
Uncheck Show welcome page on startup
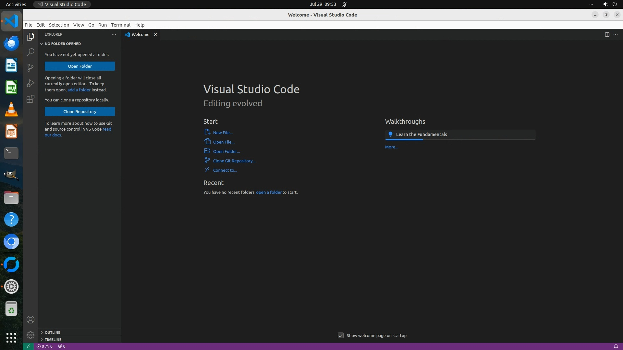340,335
